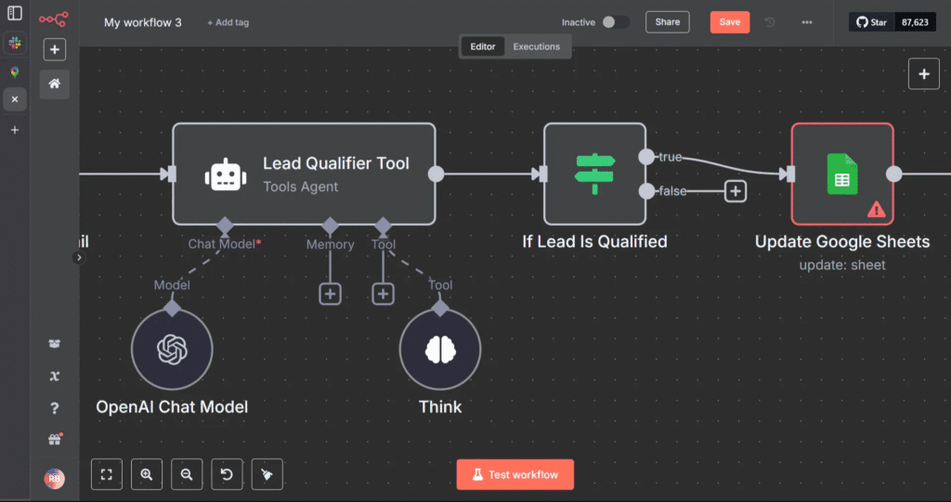Expand the collapsed side panel arrow

tap(78, 258)
